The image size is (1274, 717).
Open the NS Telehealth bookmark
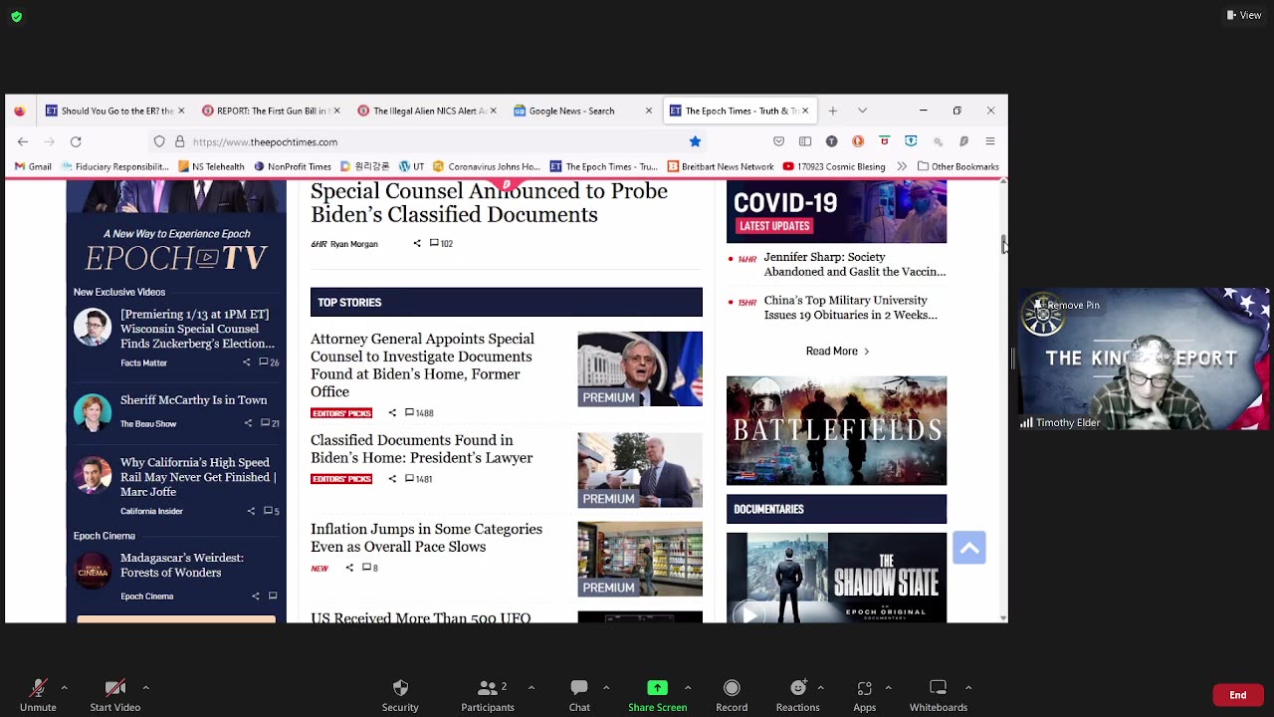click(210, 166)
